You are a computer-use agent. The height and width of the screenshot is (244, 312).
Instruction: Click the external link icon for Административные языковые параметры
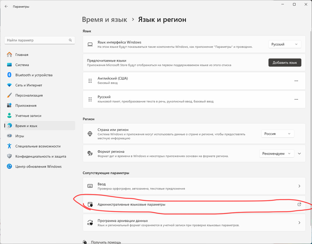(x=299, y=204)
